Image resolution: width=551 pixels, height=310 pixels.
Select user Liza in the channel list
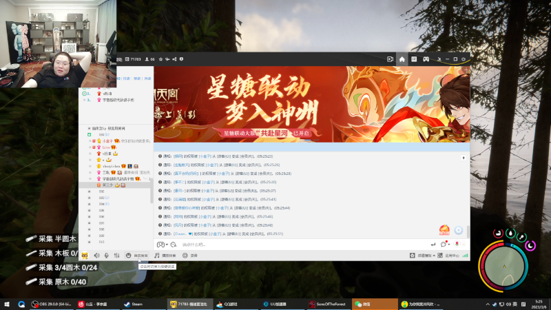[106, 147]
